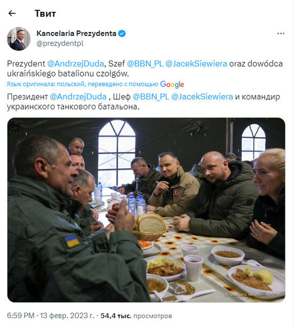Open the three-dot more options menu
This screenshot has height=325, width=294.
pos(281,33)
